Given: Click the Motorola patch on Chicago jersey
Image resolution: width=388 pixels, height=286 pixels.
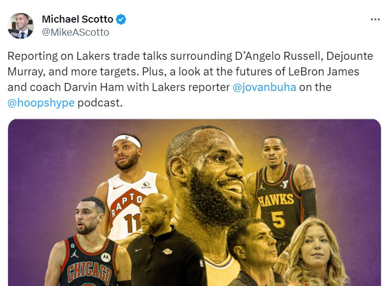Looking at the screenshot, I should 106,257.
